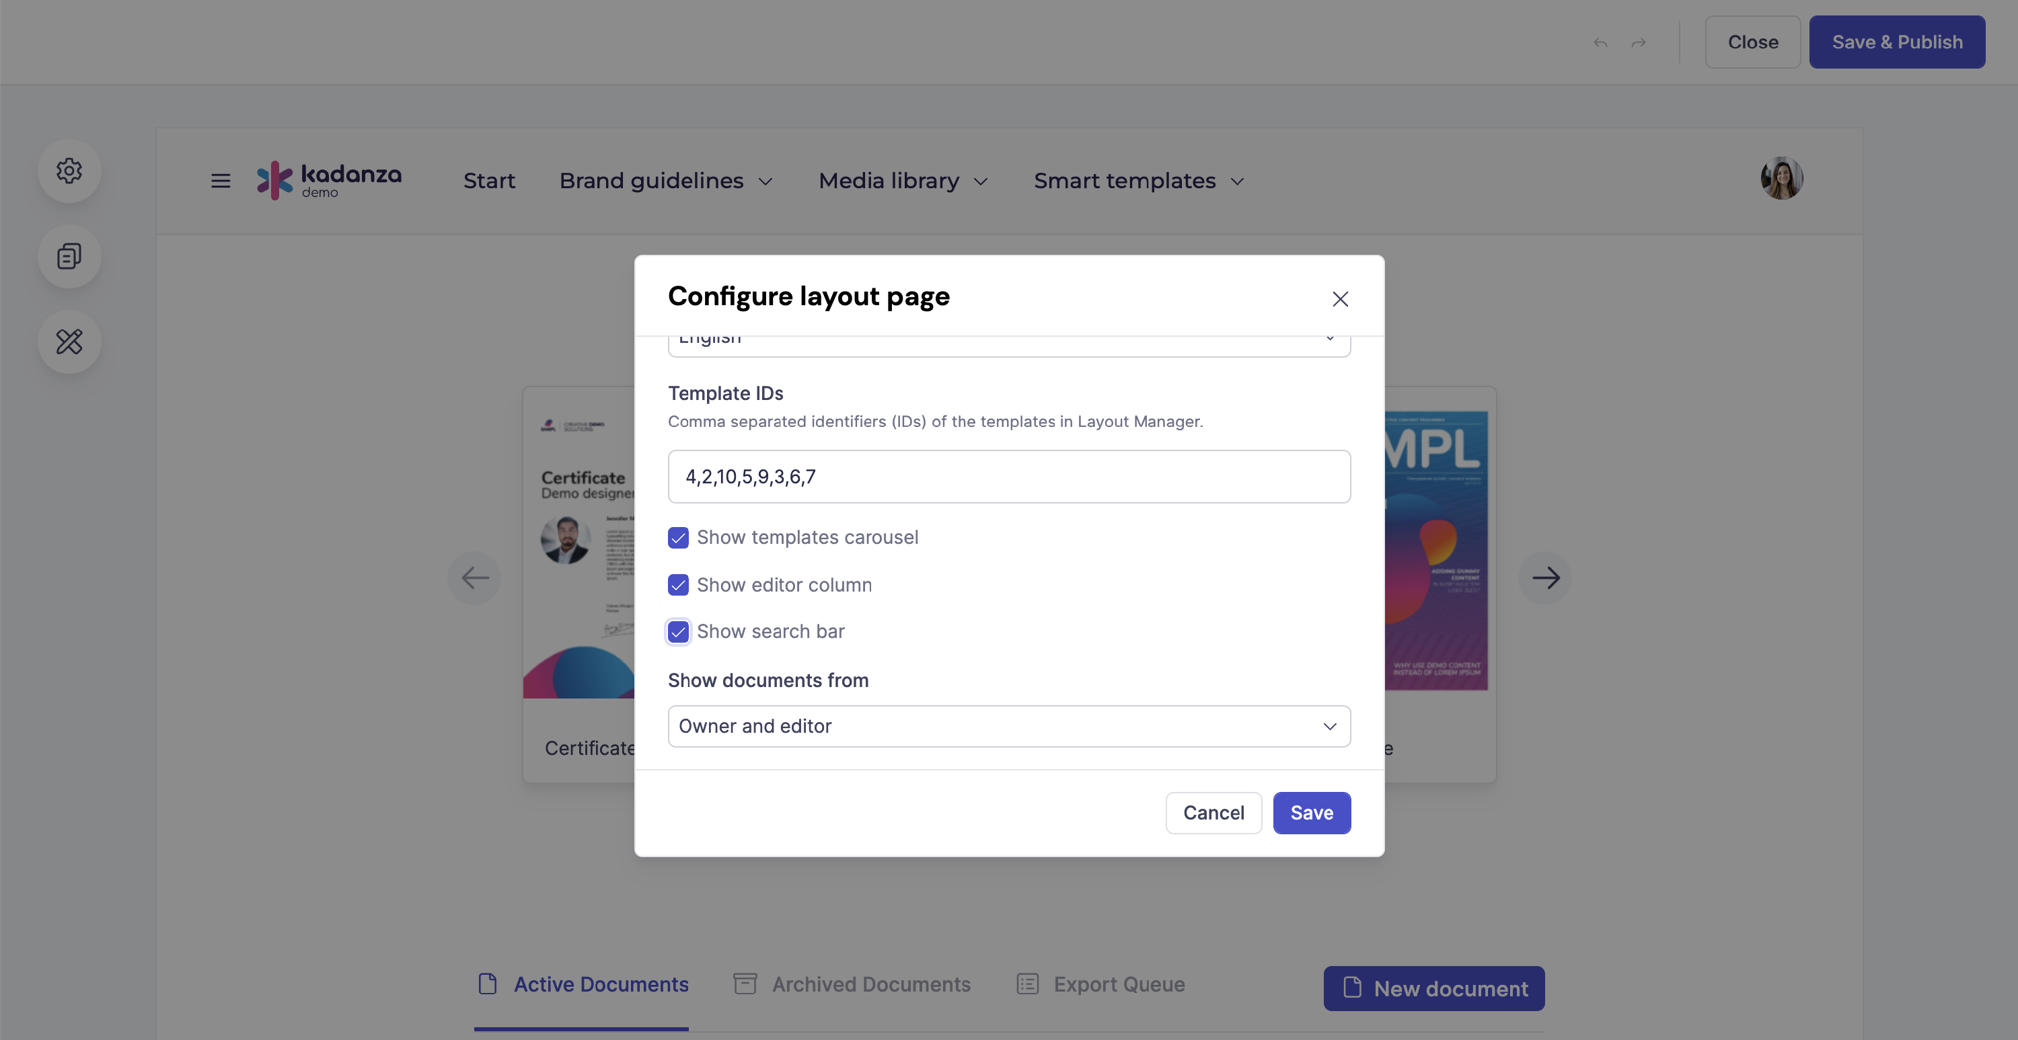This screenshot has width=2018, height=1040.
Task: Cancel the Configure layout page dialog
Action: click(x=1213, y=813)
